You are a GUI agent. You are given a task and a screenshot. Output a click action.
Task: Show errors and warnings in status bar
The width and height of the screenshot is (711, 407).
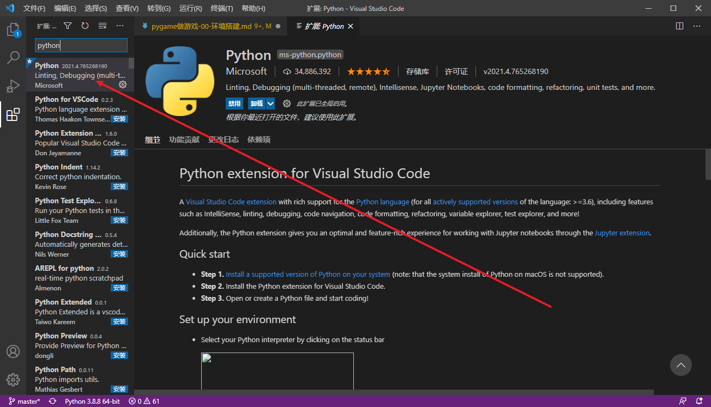pos(144,402)
